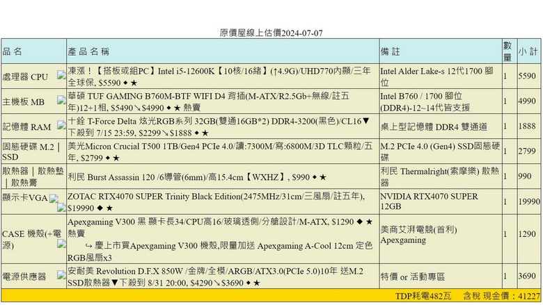Click the graphics card subtotal 19990
This screenshot has width=543, height=305.
pyautogui.click(x=529, y=201)
